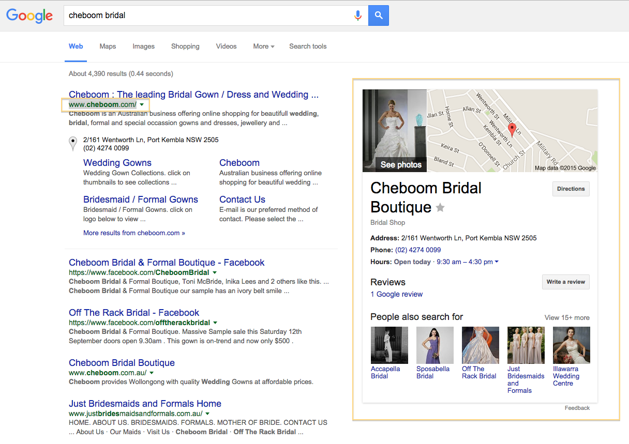Image resolution: width=629 pixels, height=444 pixels.
Task: Select the Web tab
Action: [76, 47]
